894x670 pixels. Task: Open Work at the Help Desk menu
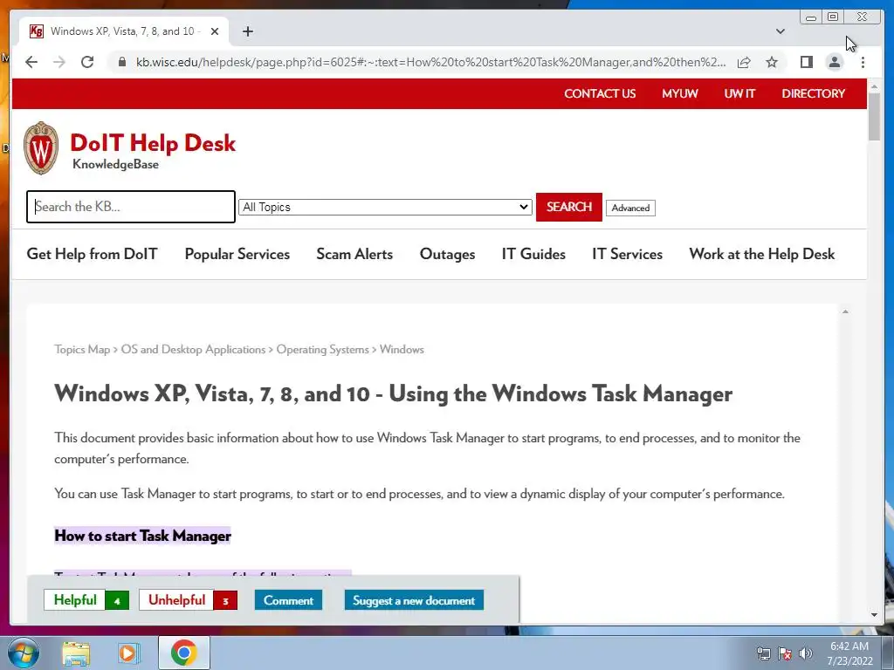click(761, 254)
